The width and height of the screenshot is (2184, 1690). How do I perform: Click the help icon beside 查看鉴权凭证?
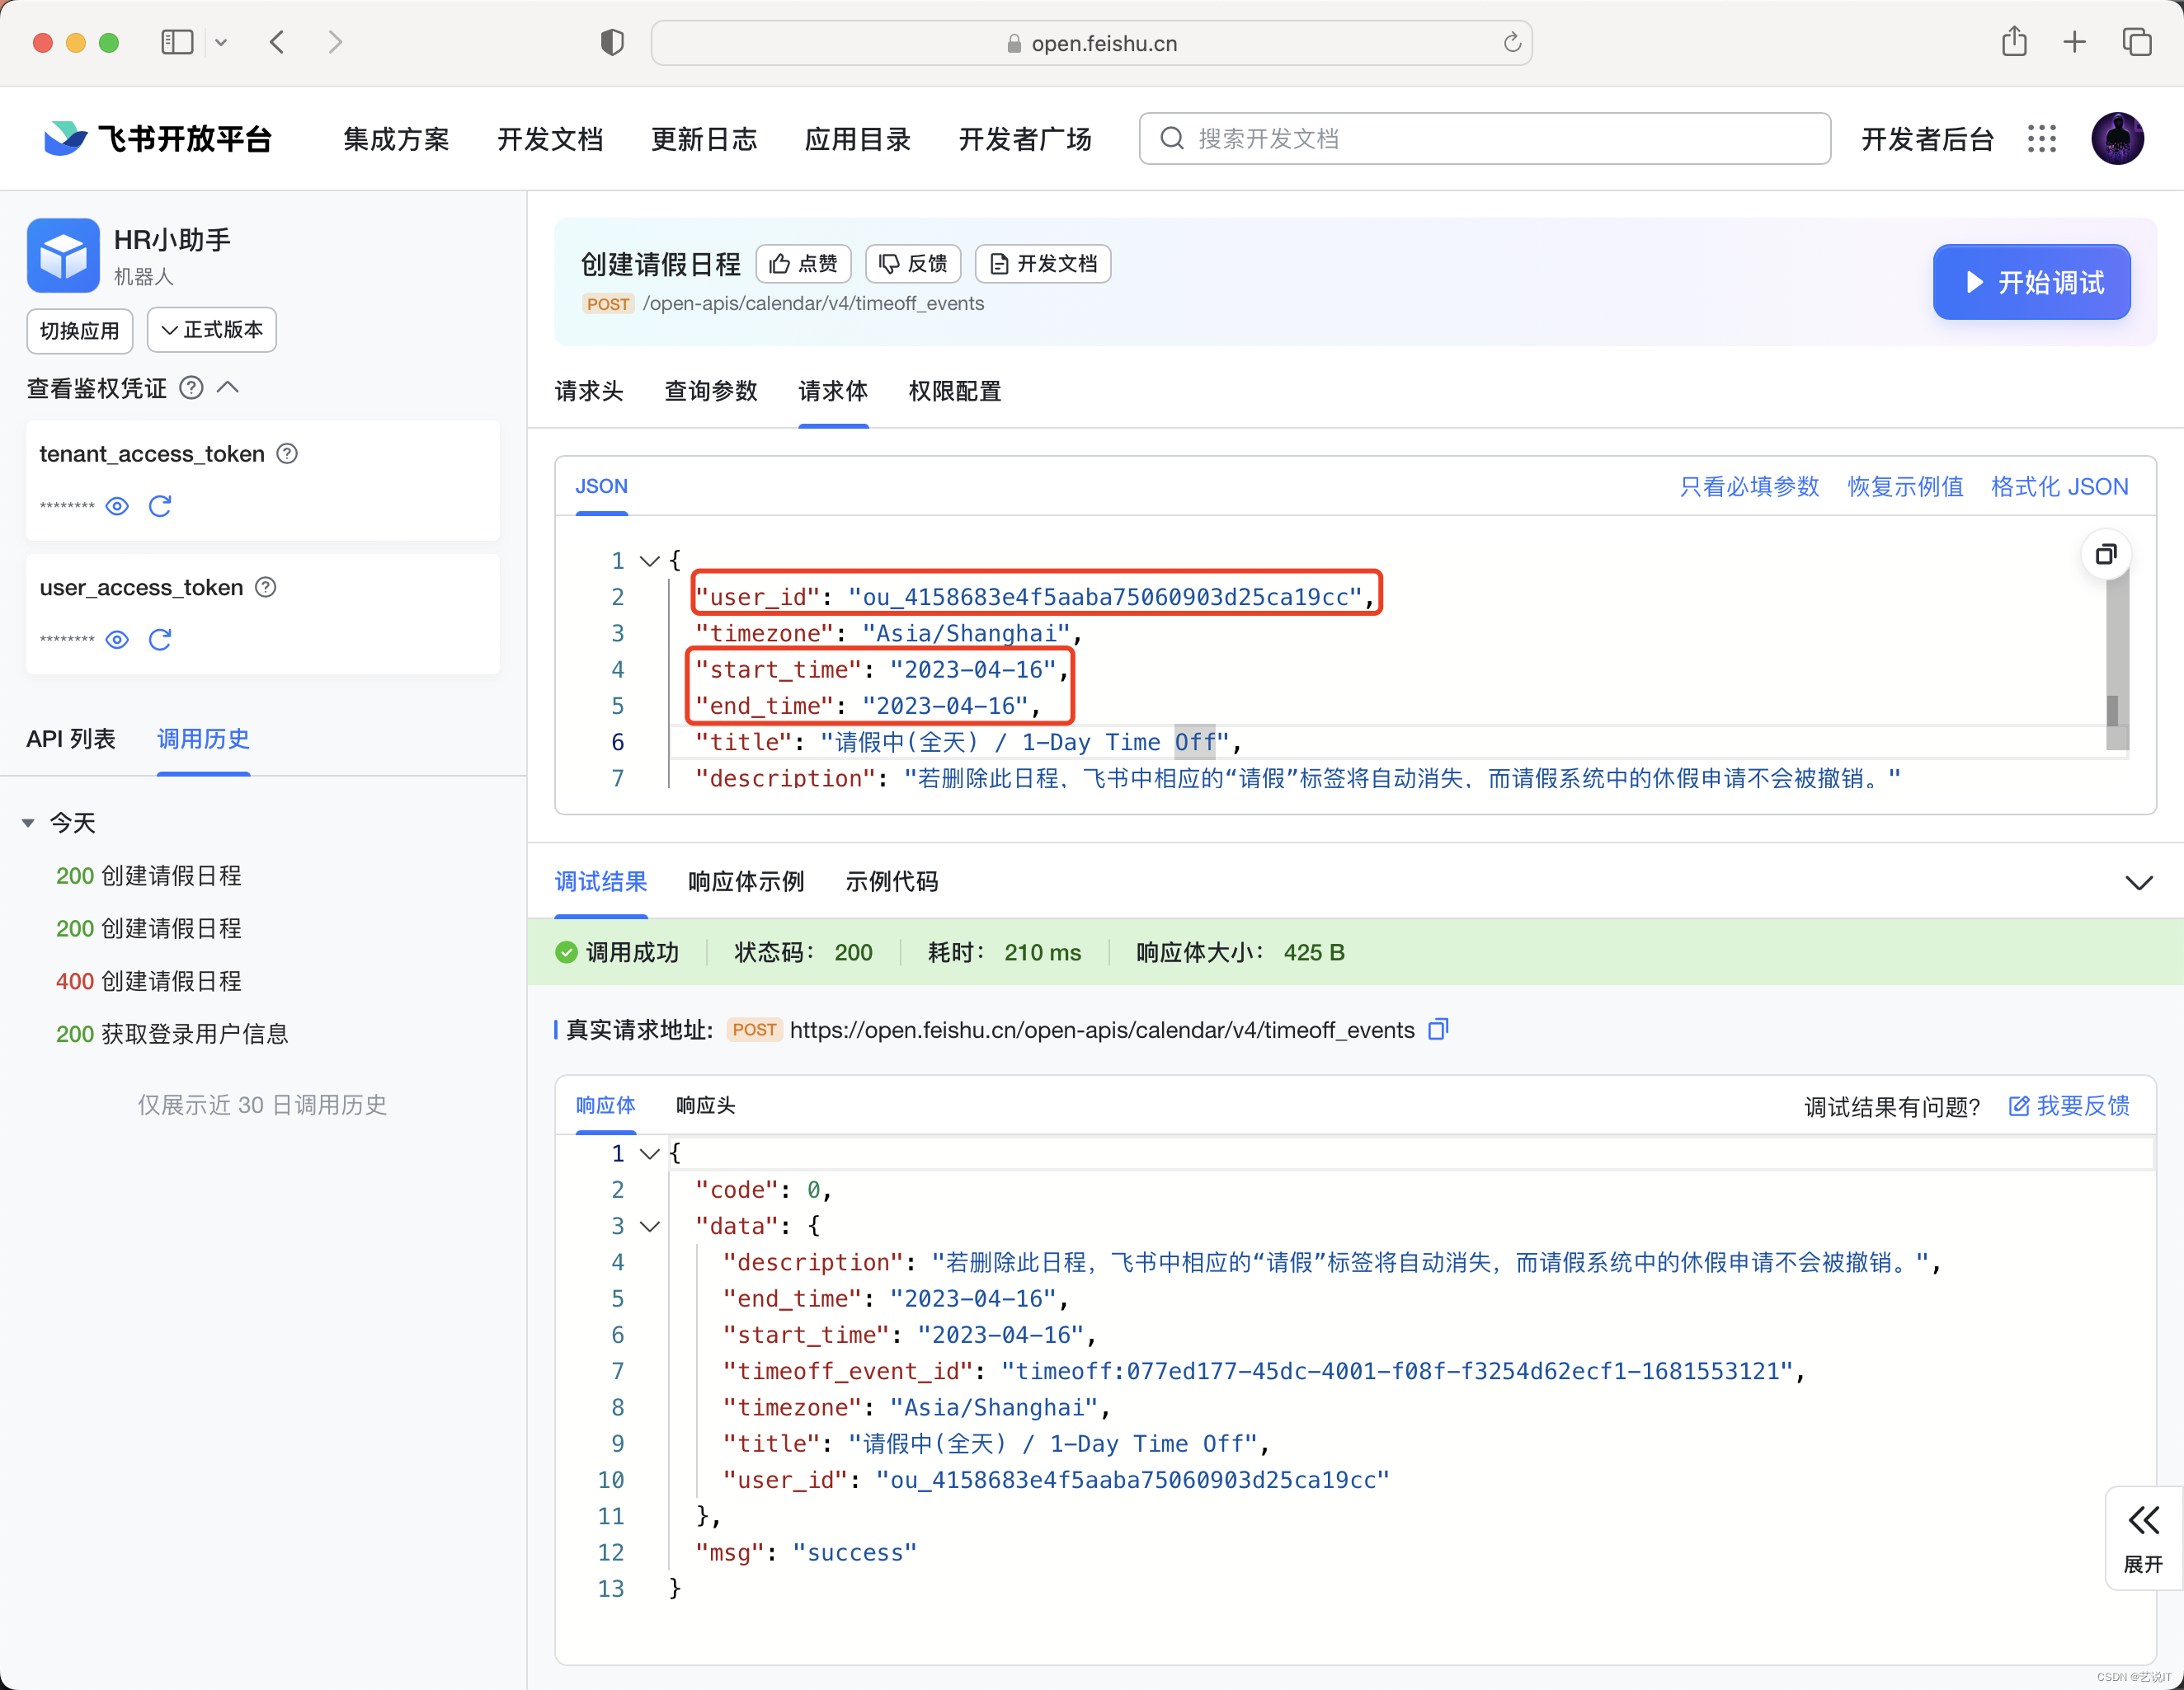(x=191, y=387)
